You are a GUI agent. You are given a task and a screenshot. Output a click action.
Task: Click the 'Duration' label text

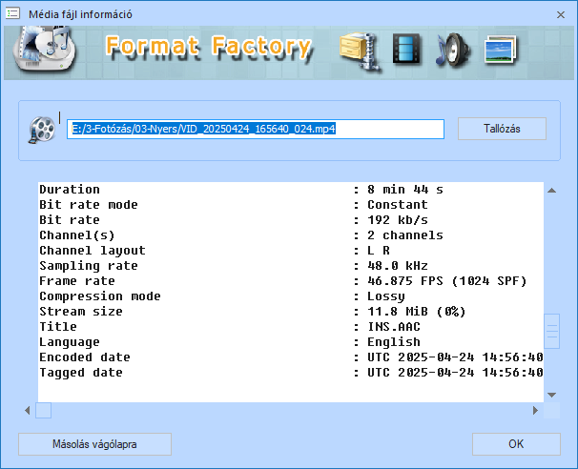[x=70, y=190]
